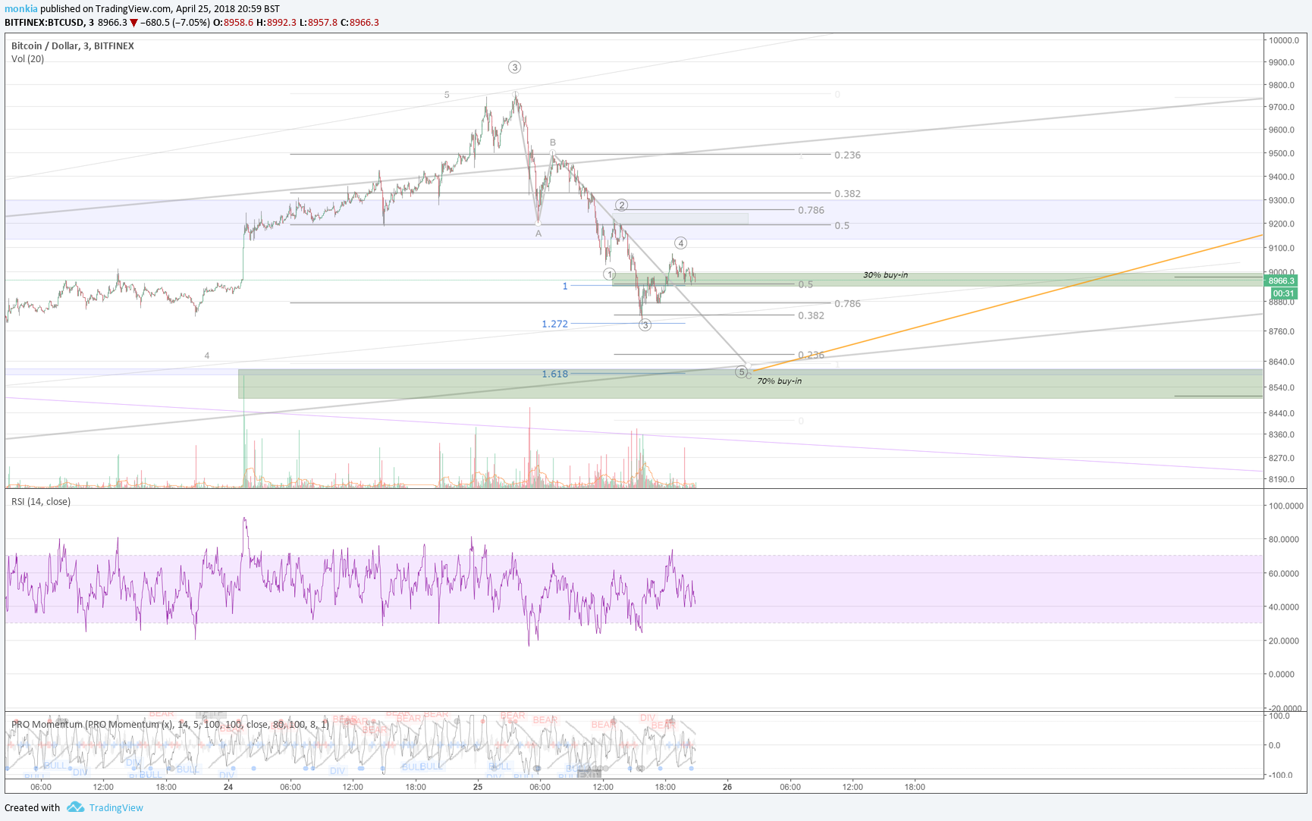Click the '30% buy-in' annotation
Screen dimensions: 1312x821
click(x=885, y=275)
